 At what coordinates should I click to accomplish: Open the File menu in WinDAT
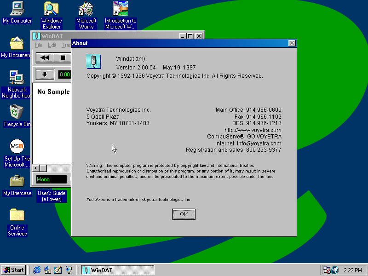pos(39,45)
